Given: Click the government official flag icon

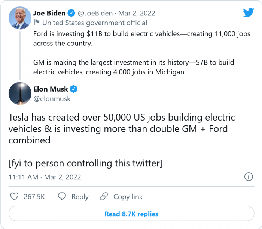Looking at the screenshot, I should [x=36, y=23].
